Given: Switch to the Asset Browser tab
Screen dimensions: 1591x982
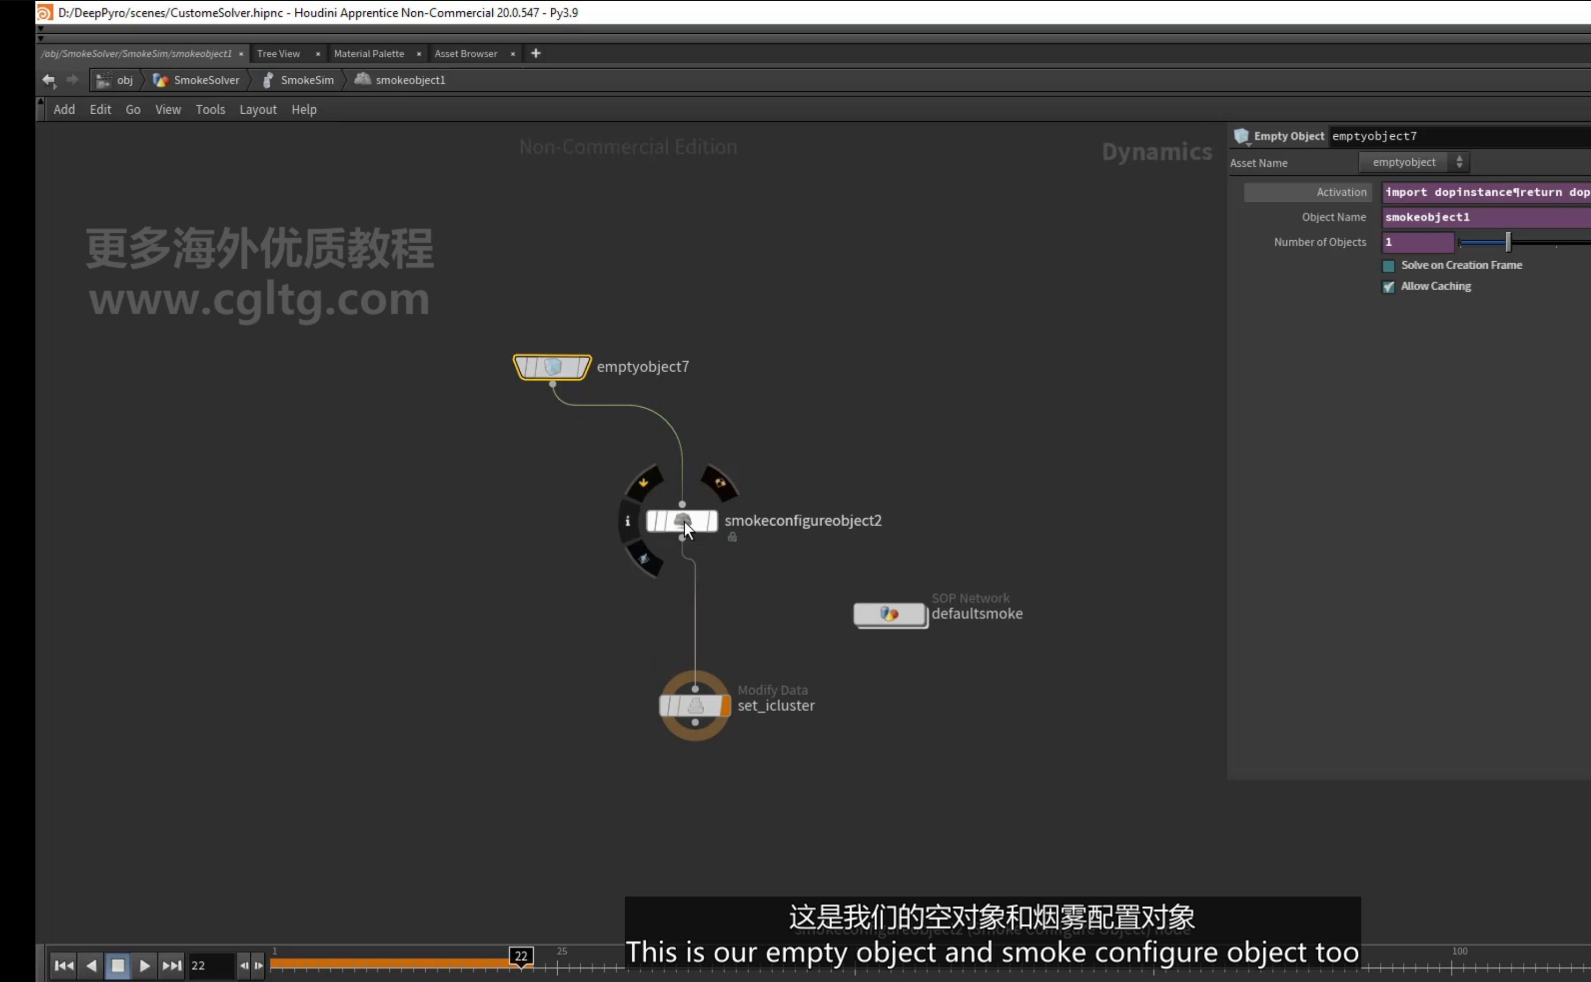Looking at the screenshot, I should click(465, 53).
